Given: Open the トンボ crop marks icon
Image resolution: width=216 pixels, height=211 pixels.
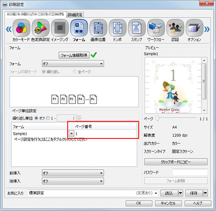Looking at the screenshot, I should click(x=117, y=28).
